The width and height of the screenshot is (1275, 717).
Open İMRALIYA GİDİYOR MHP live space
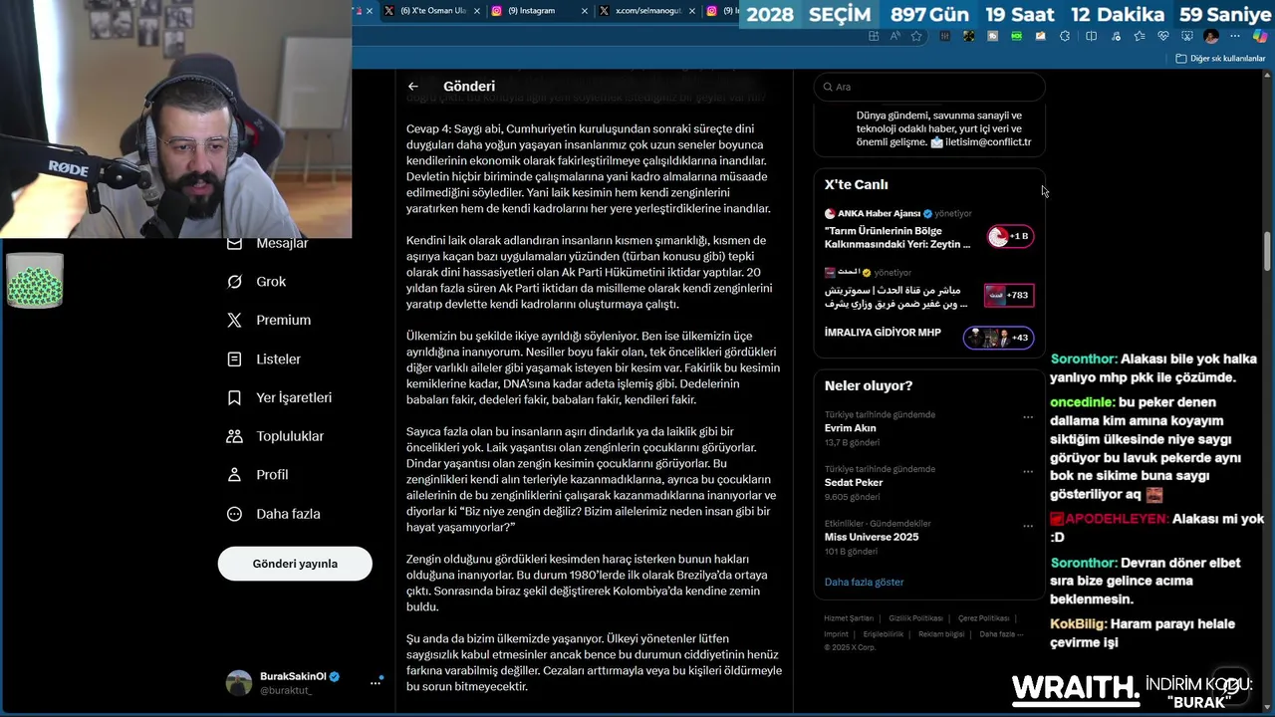tap(883, 333)
